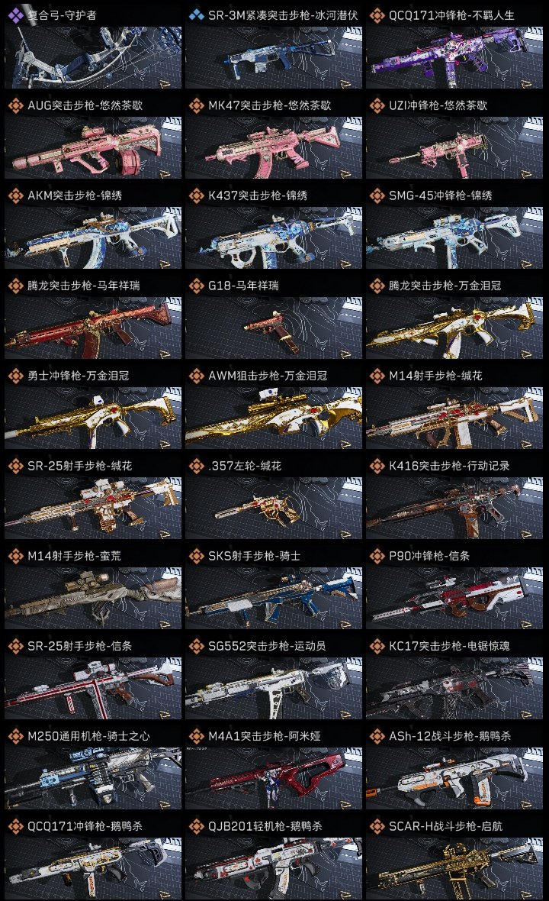Viewport: 549px width, 901px height.
Task: Click the rarity icon beside M4A1突击步枪-阿米娅
Action: point(196,736)
